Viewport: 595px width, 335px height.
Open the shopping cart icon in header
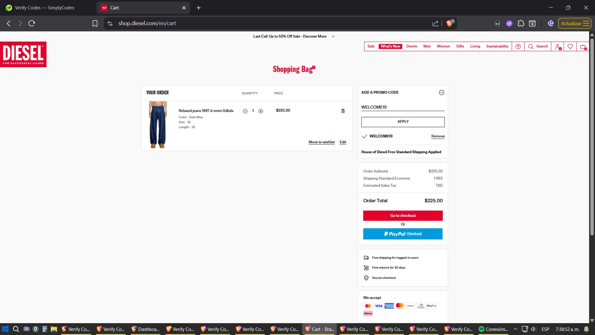583,46
